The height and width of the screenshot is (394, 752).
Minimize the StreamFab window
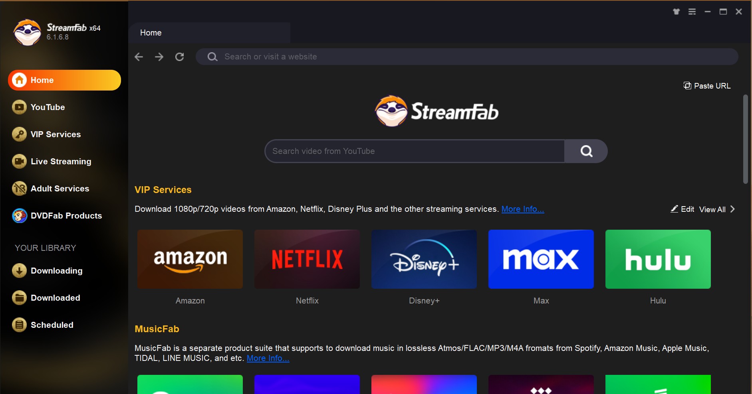[x=708, y=12]
